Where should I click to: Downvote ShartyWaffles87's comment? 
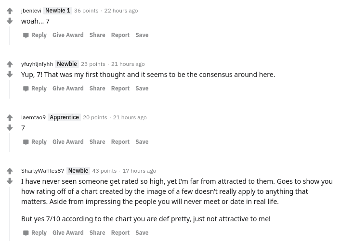click(10, 181)
